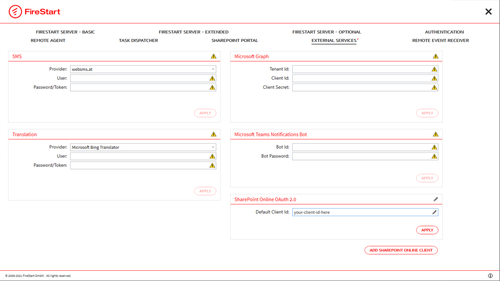Viewport: 500px width, 281px height.
Task: Click the warning icon on the Translation panel header
Action: pyautogui.click(x=213, y=134)
